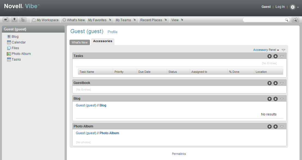This screenshot has width=302, height=160.
Task: Move the Tasks accessory up
Action: pyautogui.click(x=270, y=56)
